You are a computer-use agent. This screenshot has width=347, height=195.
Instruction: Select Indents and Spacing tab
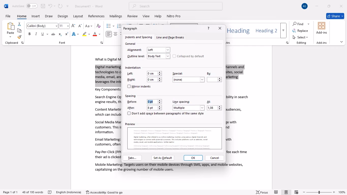[x=139, y=37]
